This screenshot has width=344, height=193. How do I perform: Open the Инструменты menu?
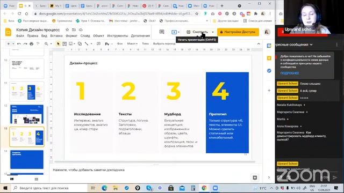pos(117,36)
